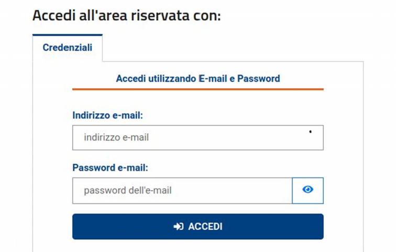
Task: Click the small dot inside the e-mail field
Action: point(311,132)
